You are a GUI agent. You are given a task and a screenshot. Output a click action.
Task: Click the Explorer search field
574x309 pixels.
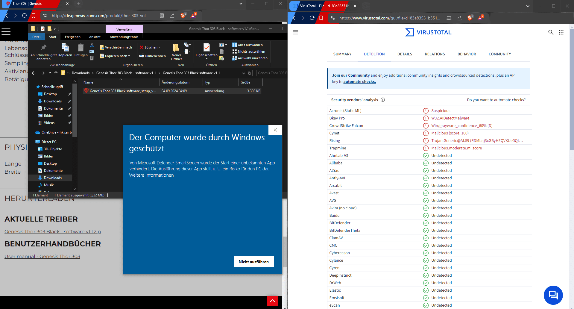pos(271,73)
